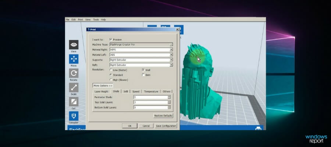Choose High (Slower) resolution

click(x=111, y=80)
